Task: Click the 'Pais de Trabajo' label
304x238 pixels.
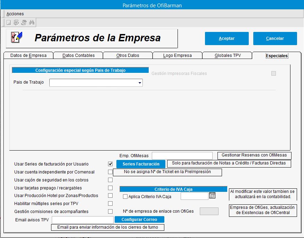Action: click(x=28, y=82)
